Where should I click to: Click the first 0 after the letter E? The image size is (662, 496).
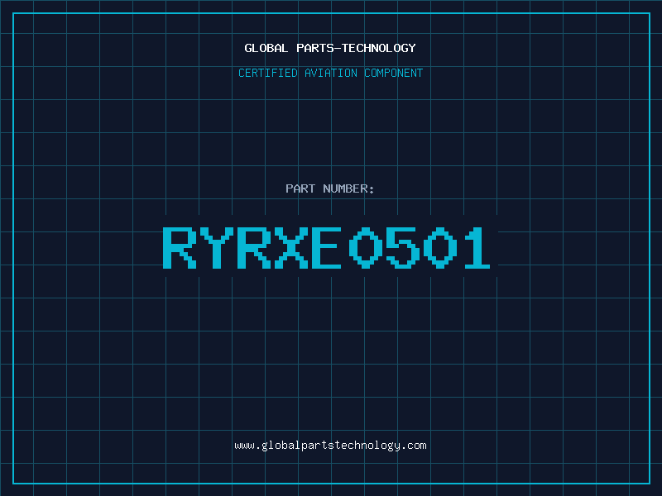tap(366, 247)
